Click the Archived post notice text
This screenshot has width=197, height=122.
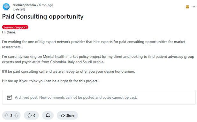point(76,97)
